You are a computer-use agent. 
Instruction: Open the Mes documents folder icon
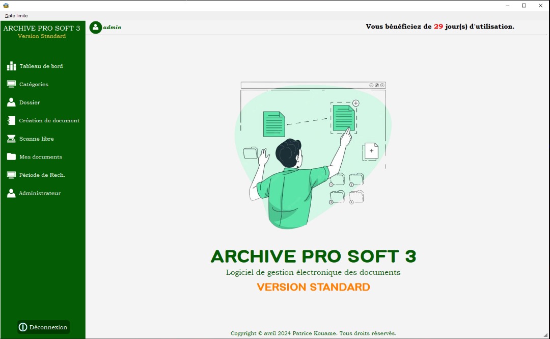click(x=11, y=157)
